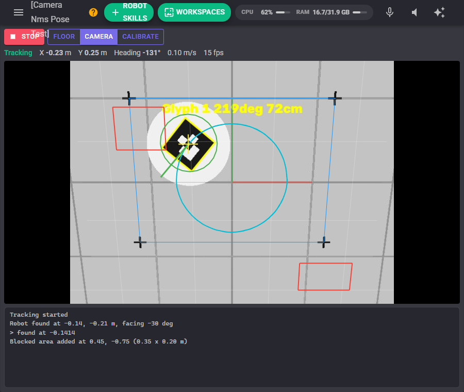Click the '[Camera Nms Pose Test]' title
464x392 pixels.
pyautogui.click(x=50, y=19)
